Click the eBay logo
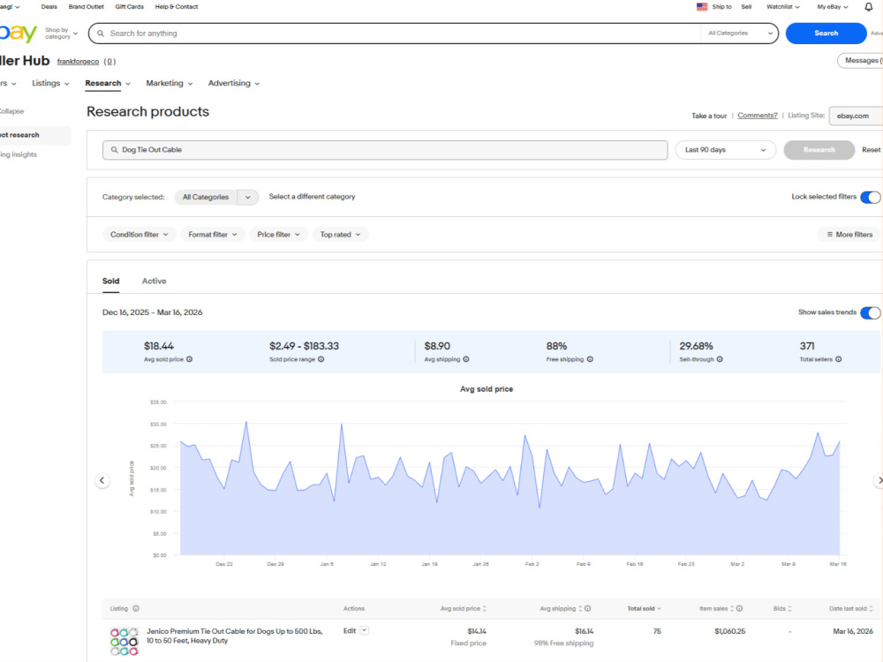The image size is (883, 662). (x=18, y=34)
